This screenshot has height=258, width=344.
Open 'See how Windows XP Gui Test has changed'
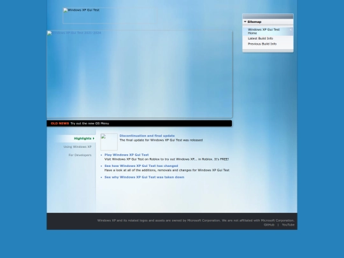click(141, 166)
